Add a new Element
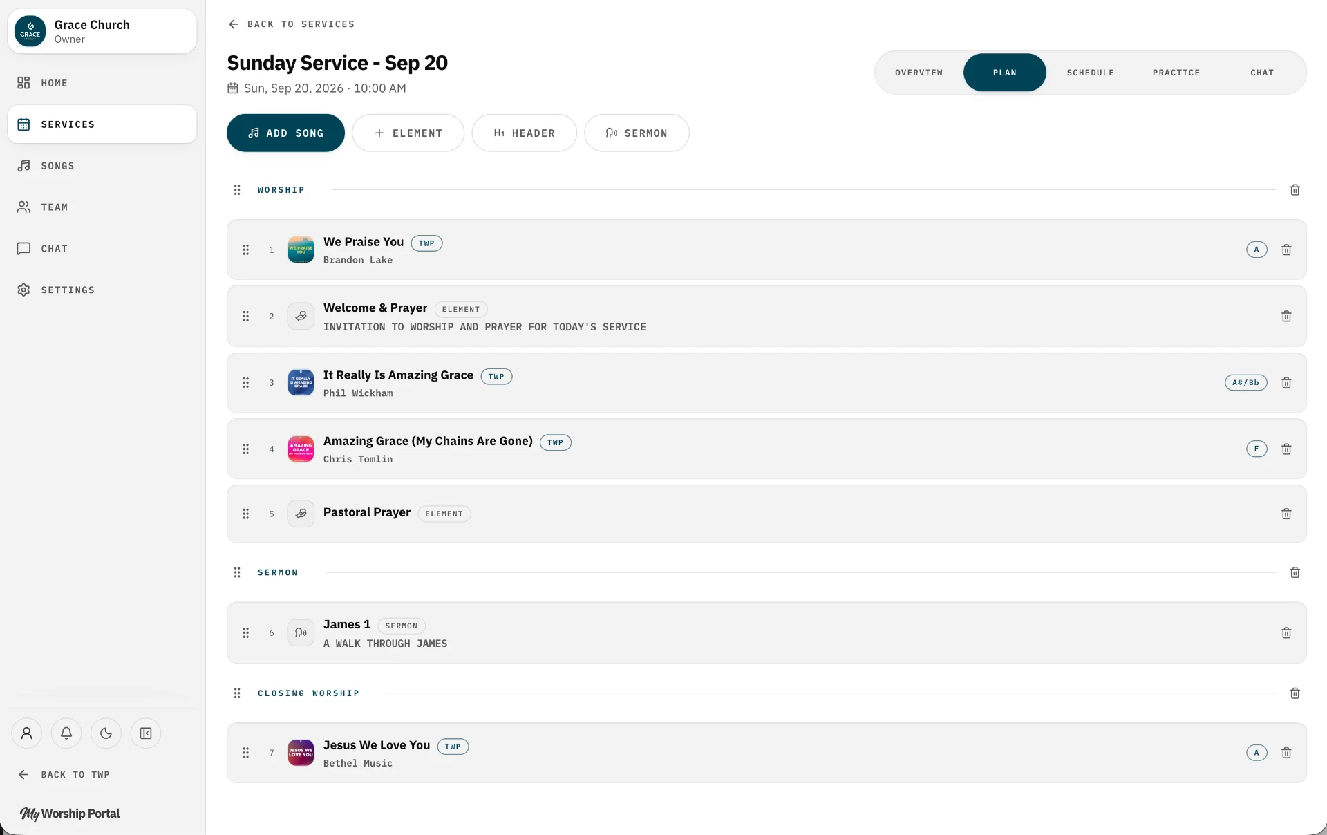The height and width of the screenshot is (835, 1327). tap(408, 133)
